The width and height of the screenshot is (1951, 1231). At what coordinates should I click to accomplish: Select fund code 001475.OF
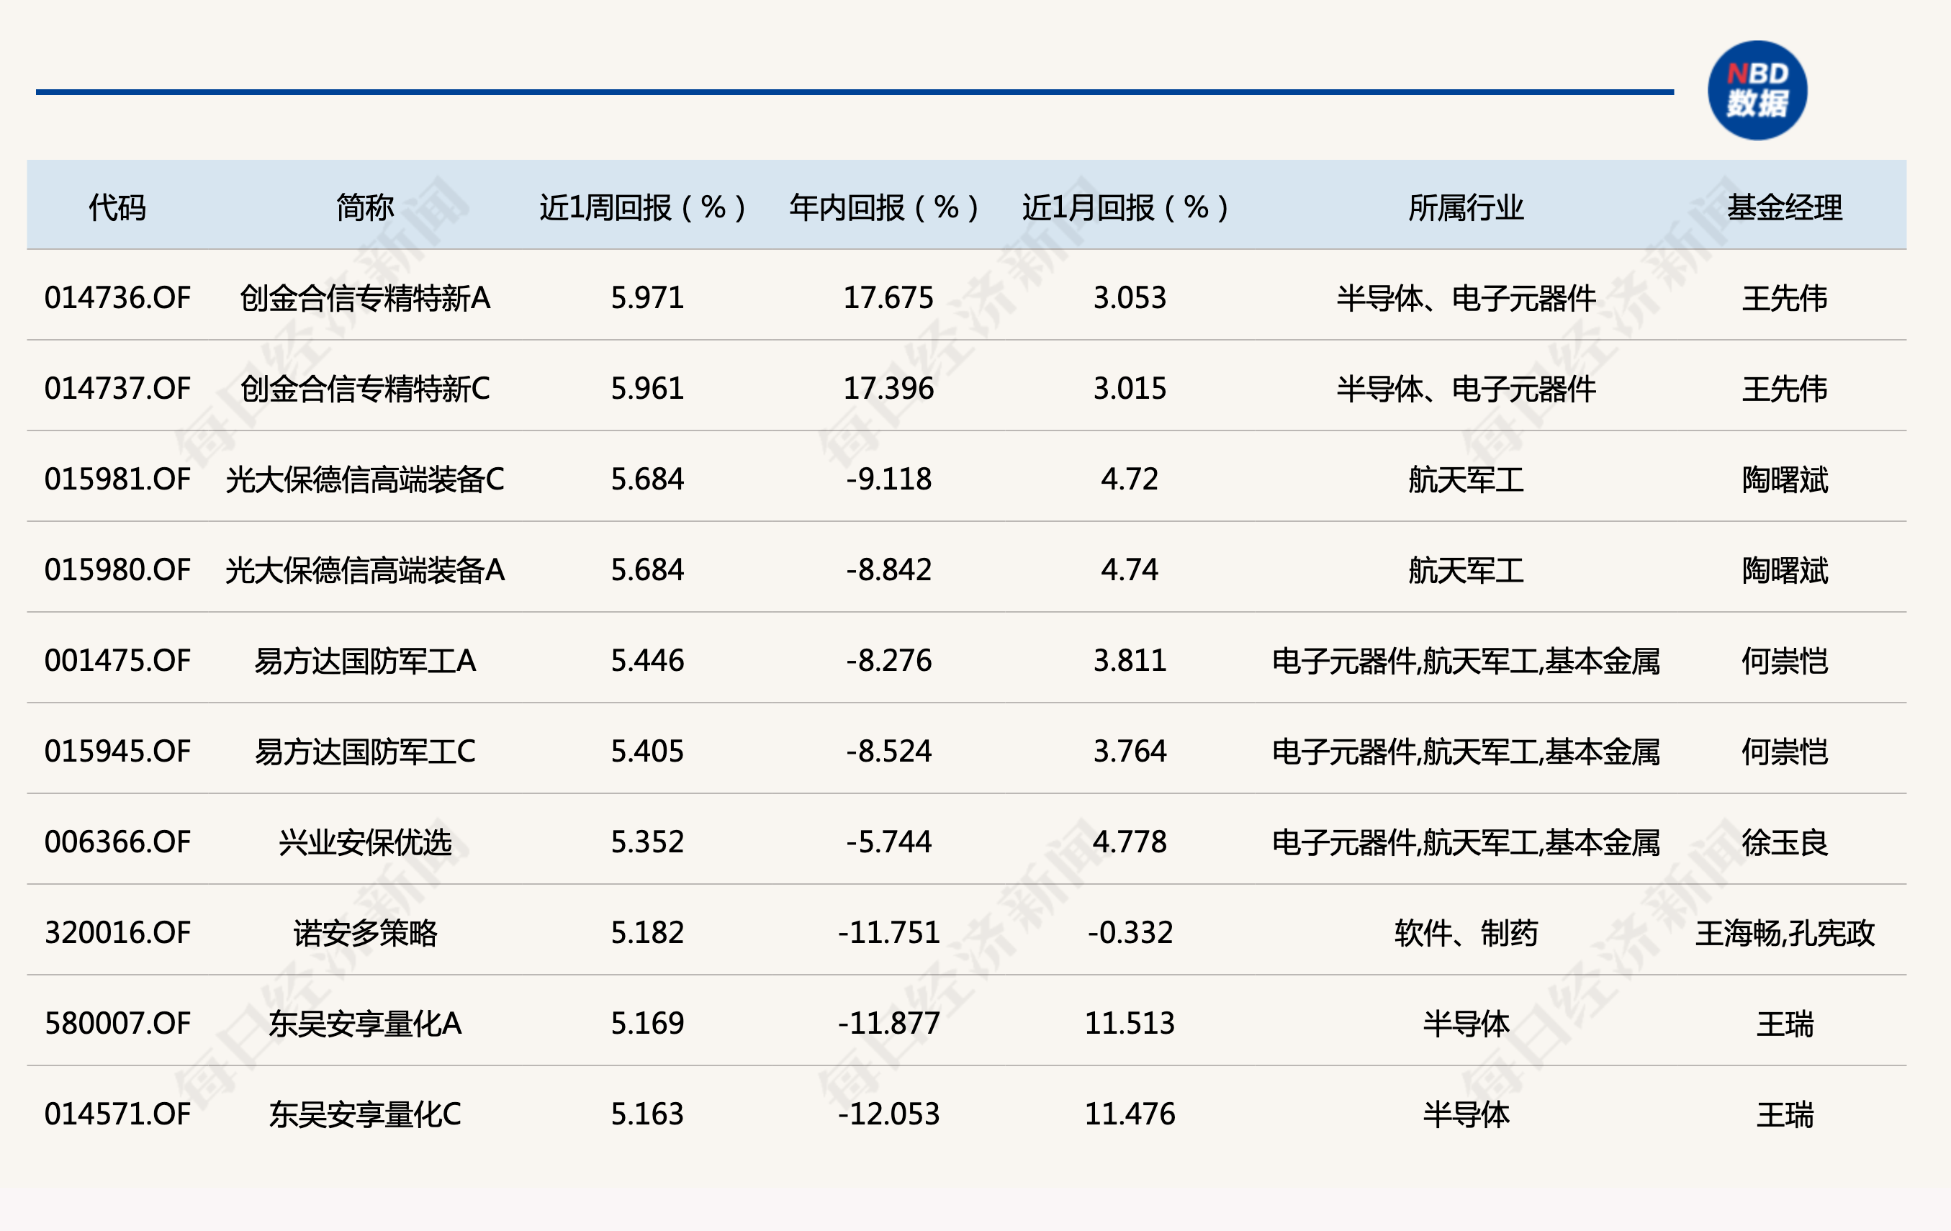click(117, 660)
